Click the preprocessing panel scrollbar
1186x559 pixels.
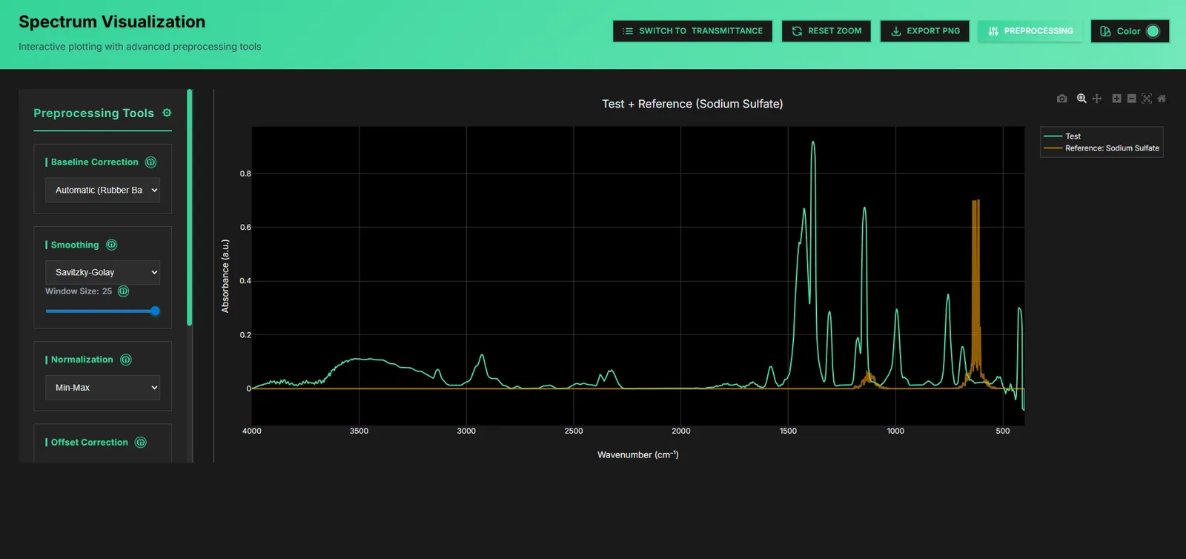click(190, 208)
